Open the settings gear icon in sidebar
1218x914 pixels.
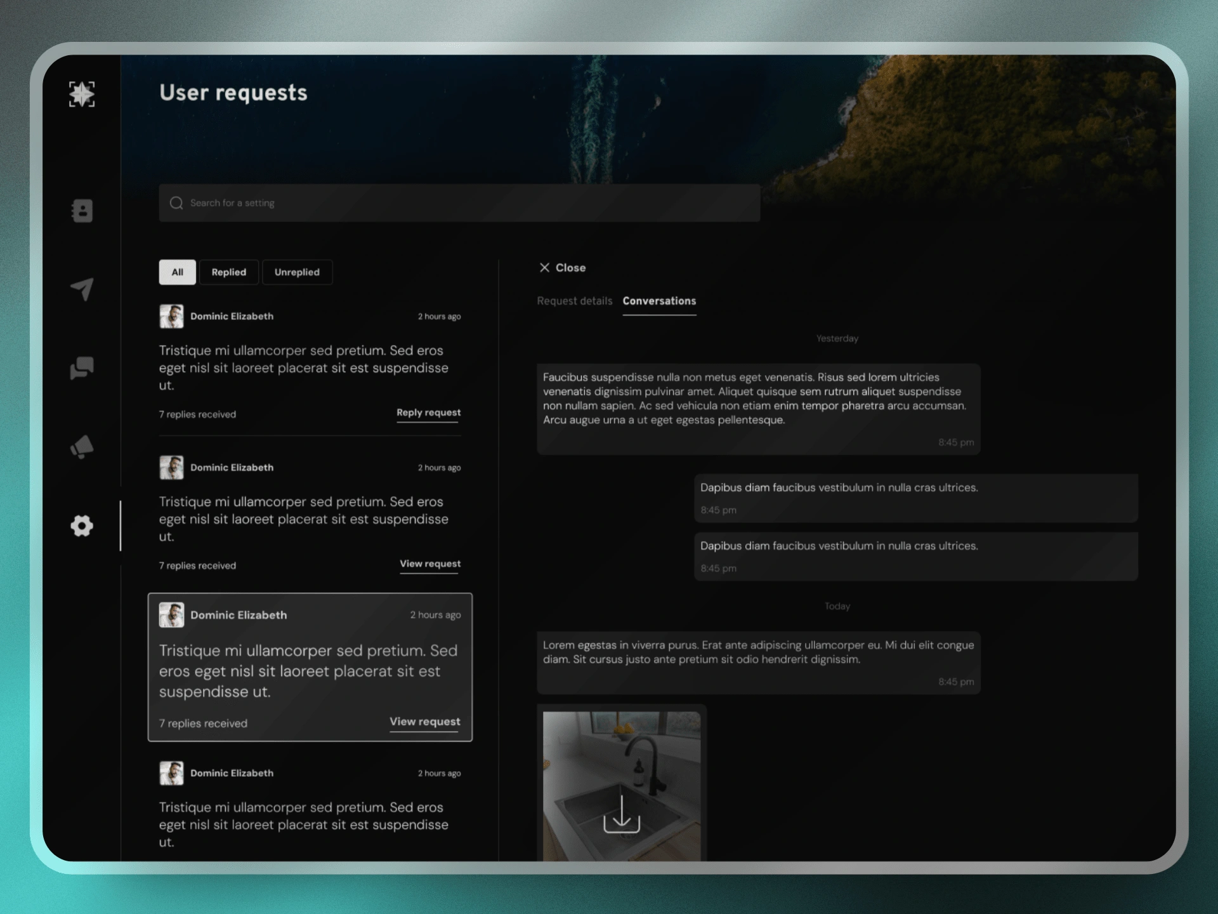click(82, 526)
